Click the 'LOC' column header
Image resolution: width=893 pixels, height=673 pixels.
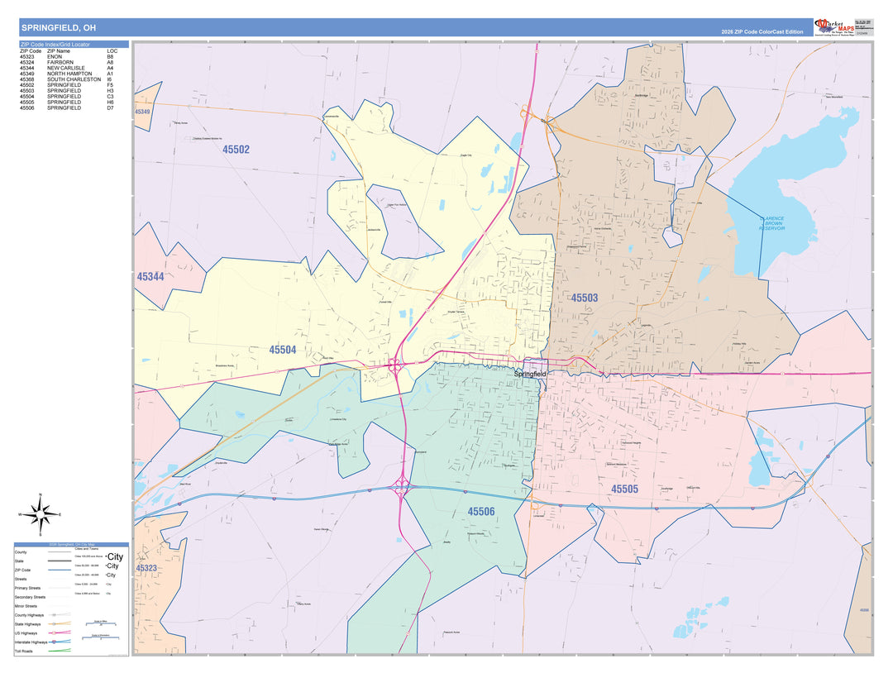[112, 51]
